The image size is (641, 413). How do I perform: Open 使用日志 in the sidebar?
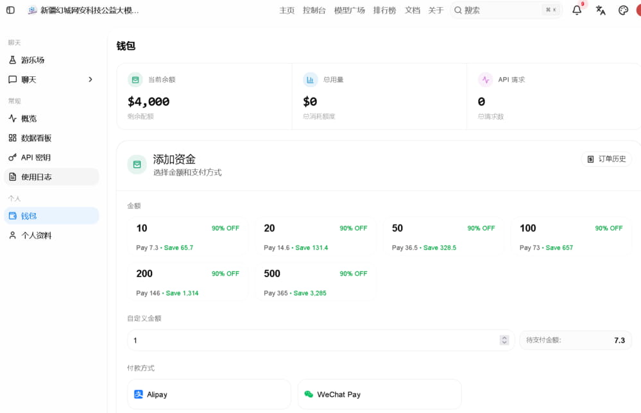click(x=51, y=177)
